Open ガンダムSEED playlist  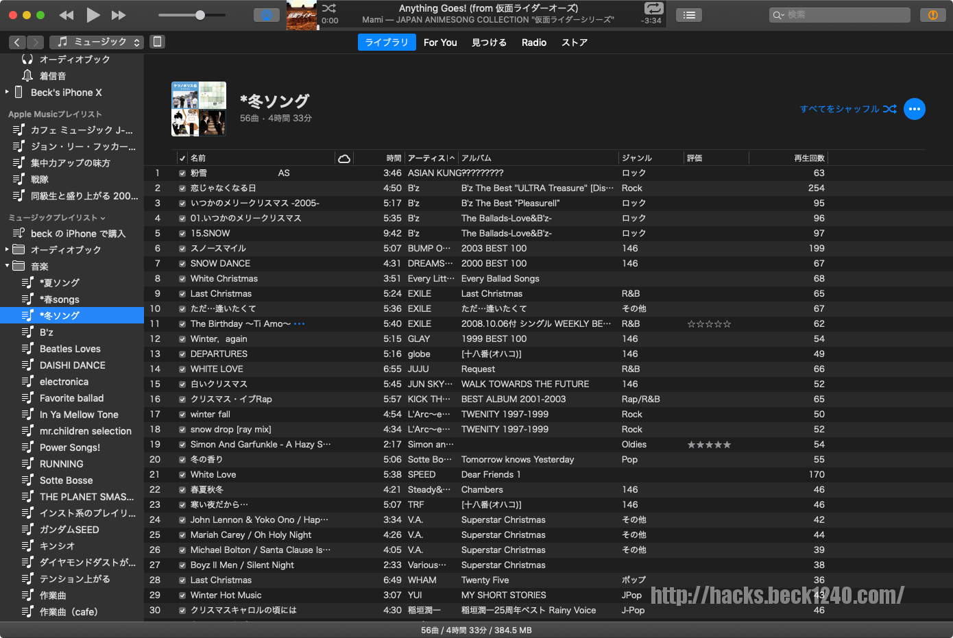point(72,530)
